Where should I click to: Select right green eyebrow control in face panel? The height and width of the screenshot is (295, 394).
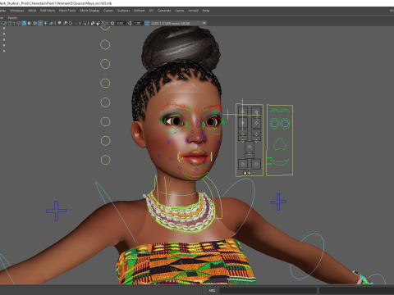tap(285, 111)
